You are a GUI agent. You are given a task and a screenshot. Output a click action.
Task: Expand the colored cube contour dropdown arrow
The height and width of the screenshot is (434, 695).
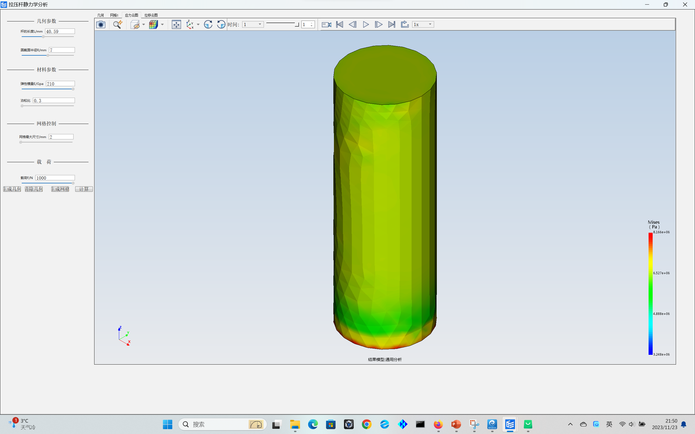tap(162, 24)
